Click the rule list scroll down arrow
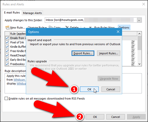148x122 pixels. click(x=139, y=64)
